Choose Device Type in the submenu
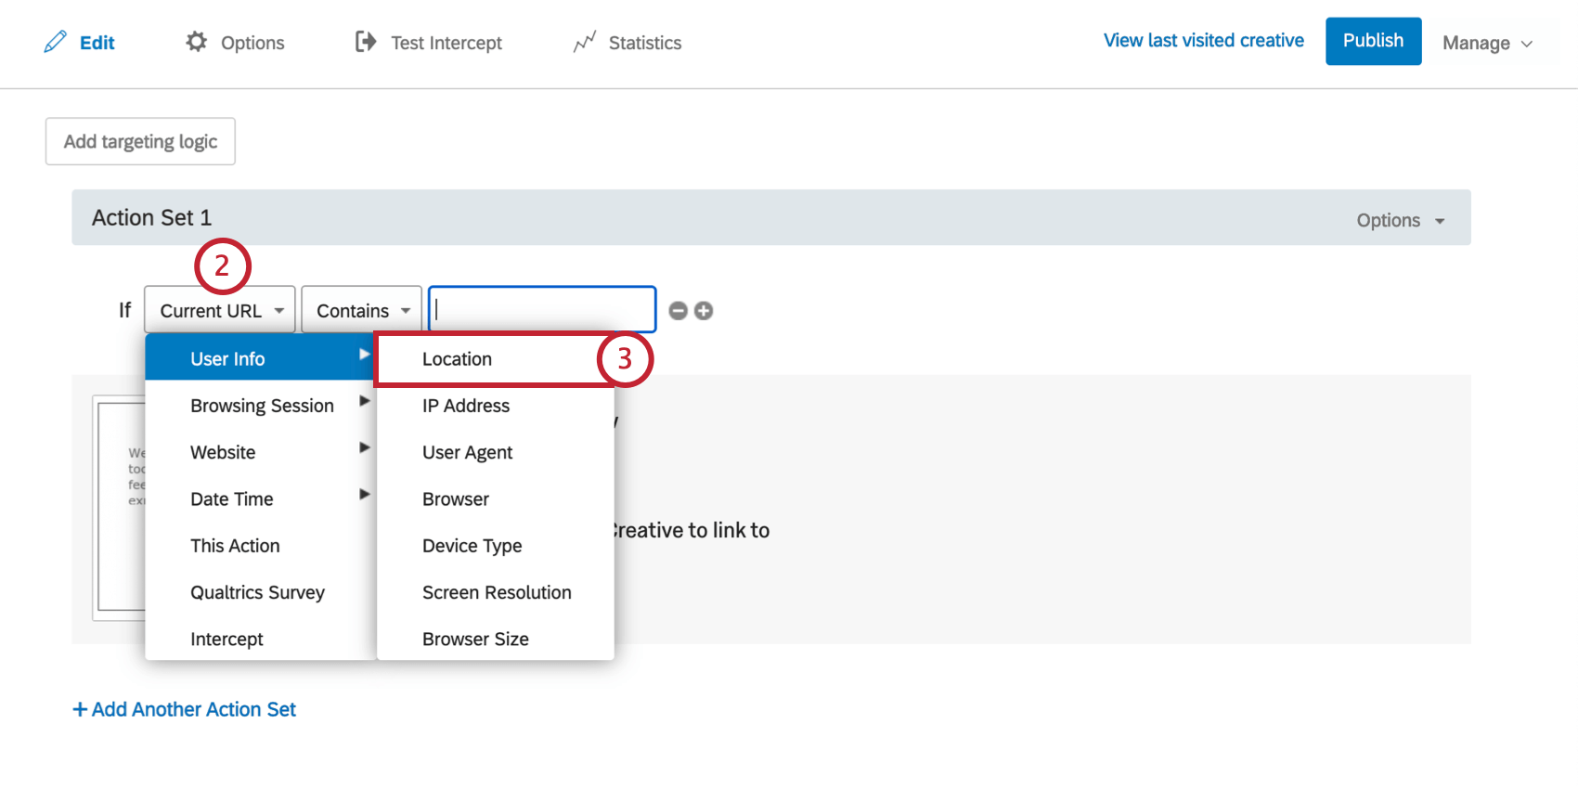Viewport: 1578px width, 789px height. 472,546
